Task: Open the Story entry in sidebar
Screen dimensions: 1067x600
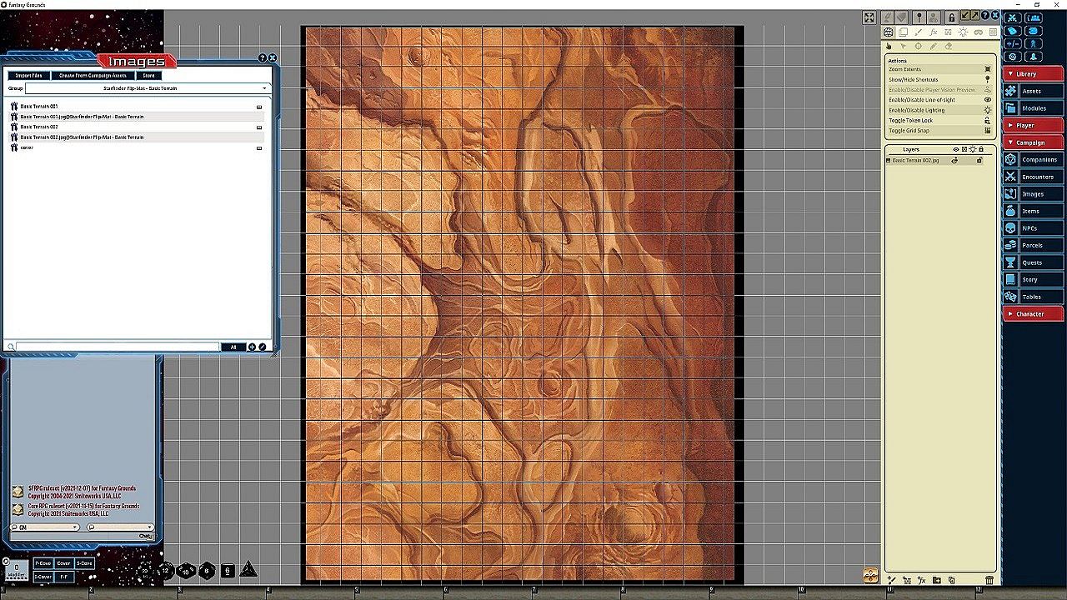Action: click(x=1033, y=280)
